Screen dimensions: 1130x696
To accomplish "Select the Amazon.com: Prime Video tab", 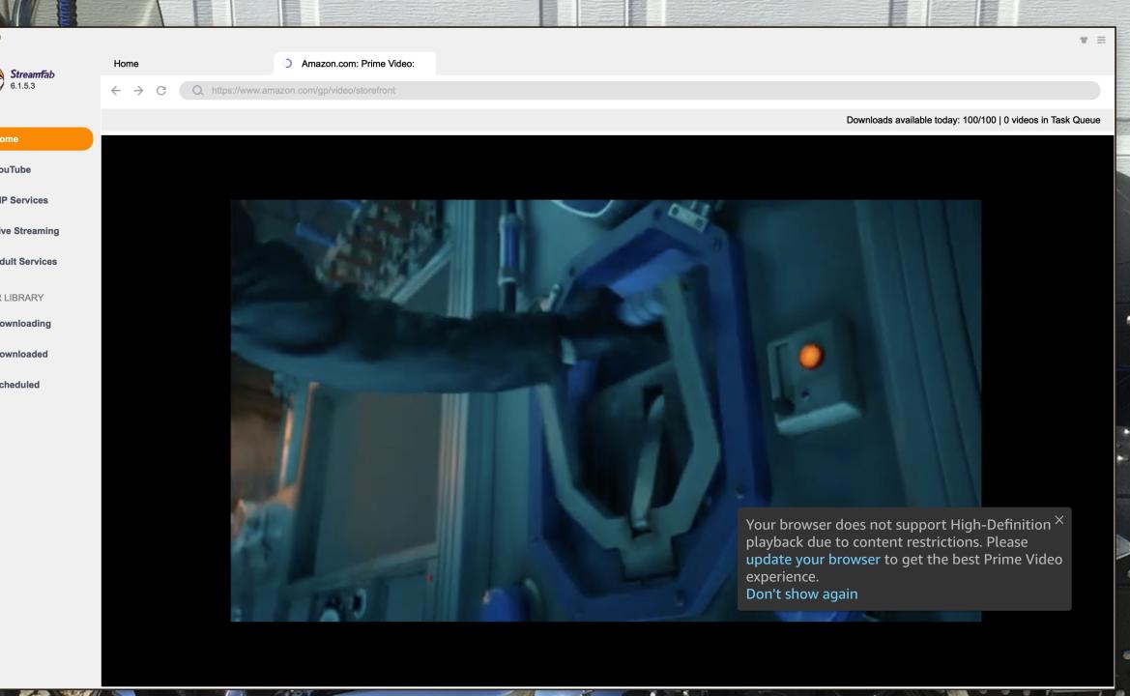I will tap(357, 64).
